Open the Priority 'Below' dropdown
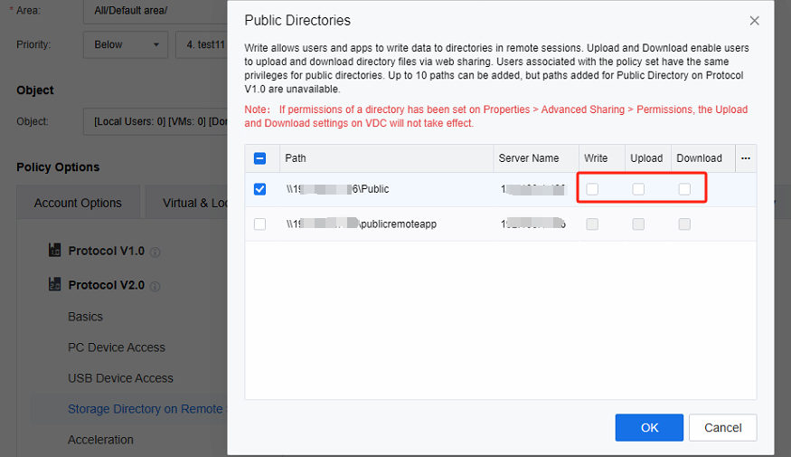The width and height of the screenshot is (791, 457). click(125, 44)
